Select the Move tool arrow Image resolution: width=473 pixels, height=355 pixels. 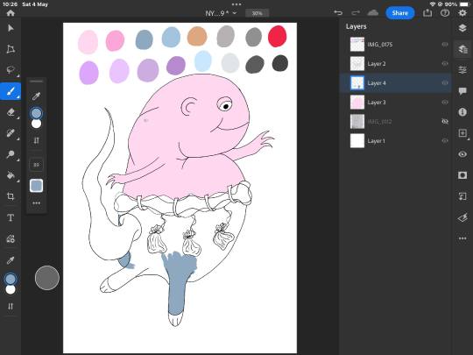click(11, 28)
